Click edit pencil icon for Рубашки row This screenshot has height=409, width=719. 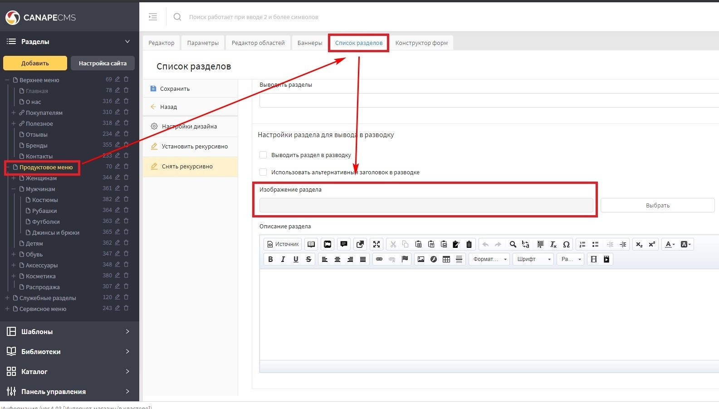point(117,210)
